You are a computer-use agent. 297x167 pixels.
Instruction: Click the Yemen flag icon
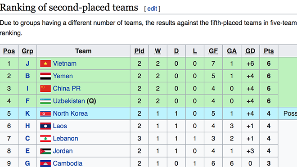point(45,76)
